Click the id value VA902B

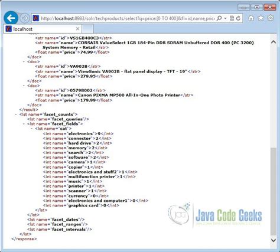(x=79, y=66)
